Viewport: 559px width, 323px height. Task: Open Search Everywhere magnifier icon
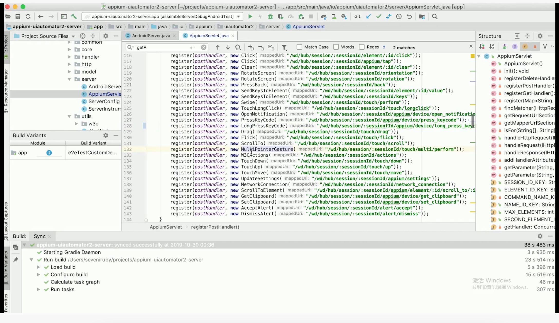[435, 17]
